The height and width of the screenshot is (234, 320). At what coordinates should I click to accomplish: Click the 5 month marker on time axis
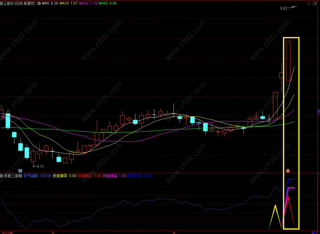coord(53,233)
